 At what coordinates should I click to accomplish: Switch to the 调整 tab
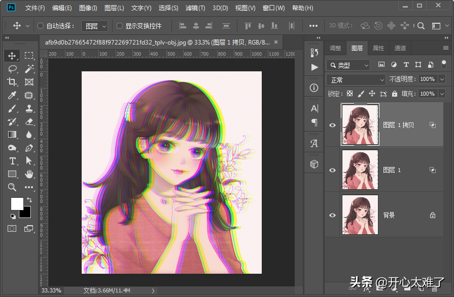coord(335,48)
